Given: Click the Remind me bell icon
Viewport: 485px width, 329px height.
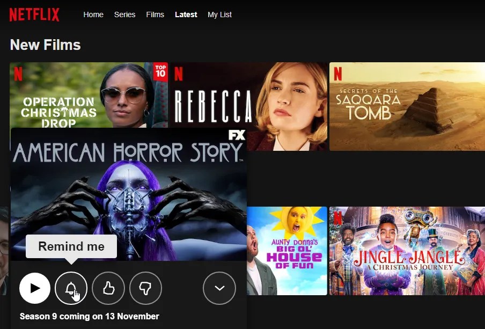Looking at the screenshot, I should pos(71,288).
